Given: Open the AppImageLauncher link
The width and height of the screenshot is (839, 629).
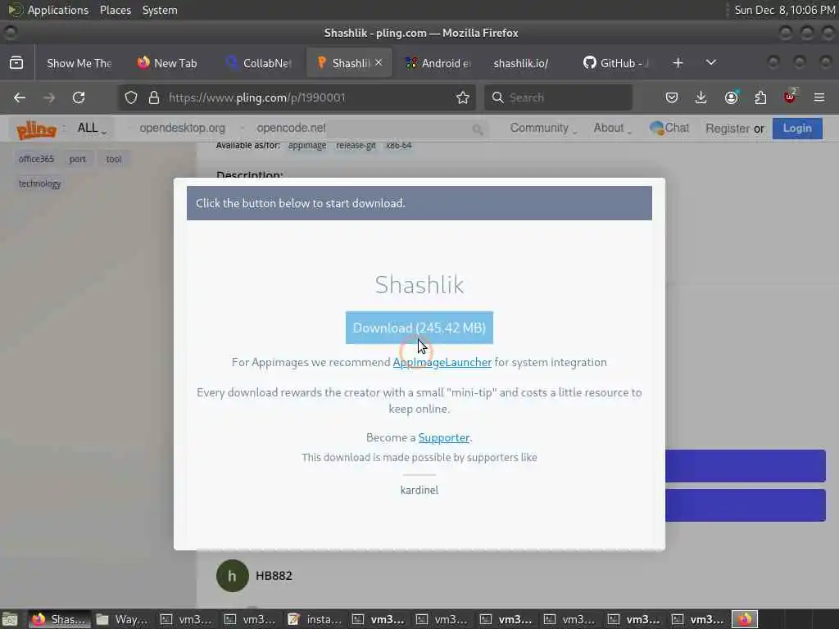Looking at the screenshot, I should (x=442, y=362).
